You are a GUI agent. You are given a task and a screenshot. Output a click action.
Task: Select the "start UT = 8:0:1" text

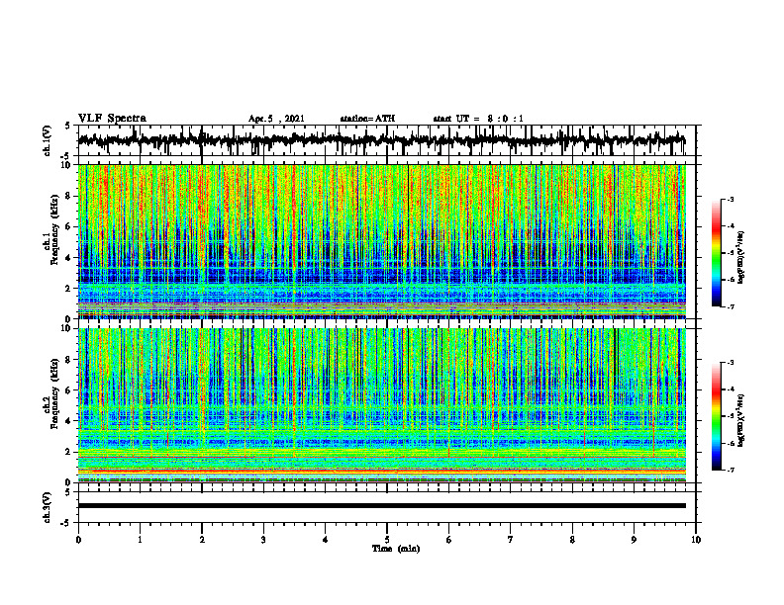tap(478, 119)
